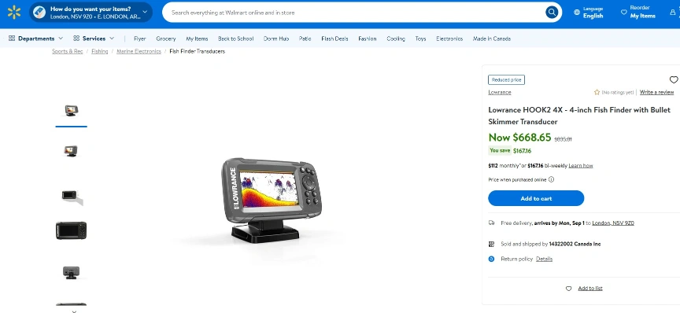The height and width of the screenshot is (313, 680).
Task: Click the Walmart search input field
Action: [356, 13]
